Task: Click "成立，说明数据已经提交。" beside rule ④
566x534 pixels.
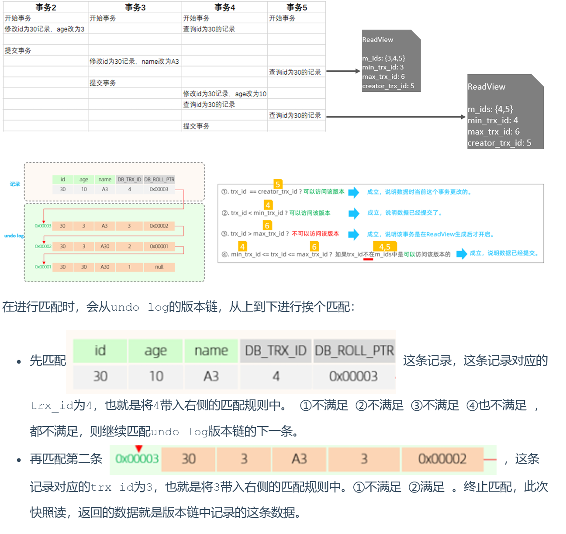Action: point(505,253)
